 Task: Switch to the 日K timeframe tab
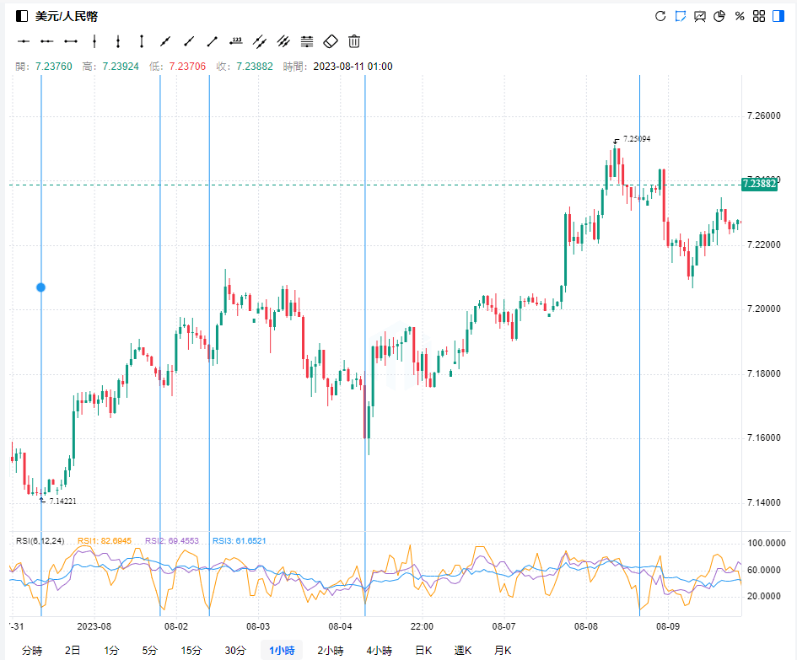coord(423,650)
